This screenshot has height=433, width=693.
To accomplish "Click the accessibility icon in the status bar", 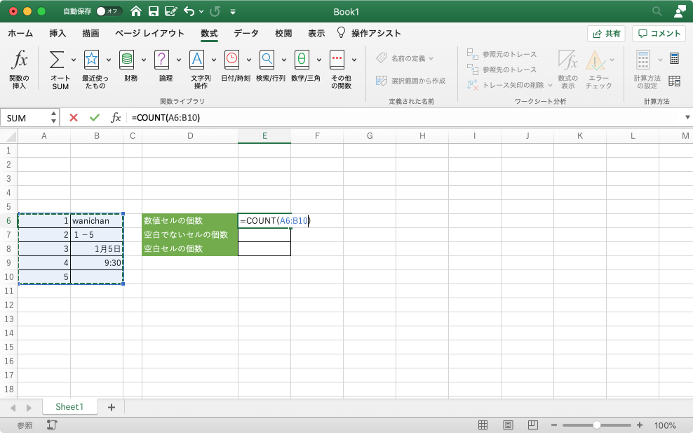I will click(x=52, y=425).
